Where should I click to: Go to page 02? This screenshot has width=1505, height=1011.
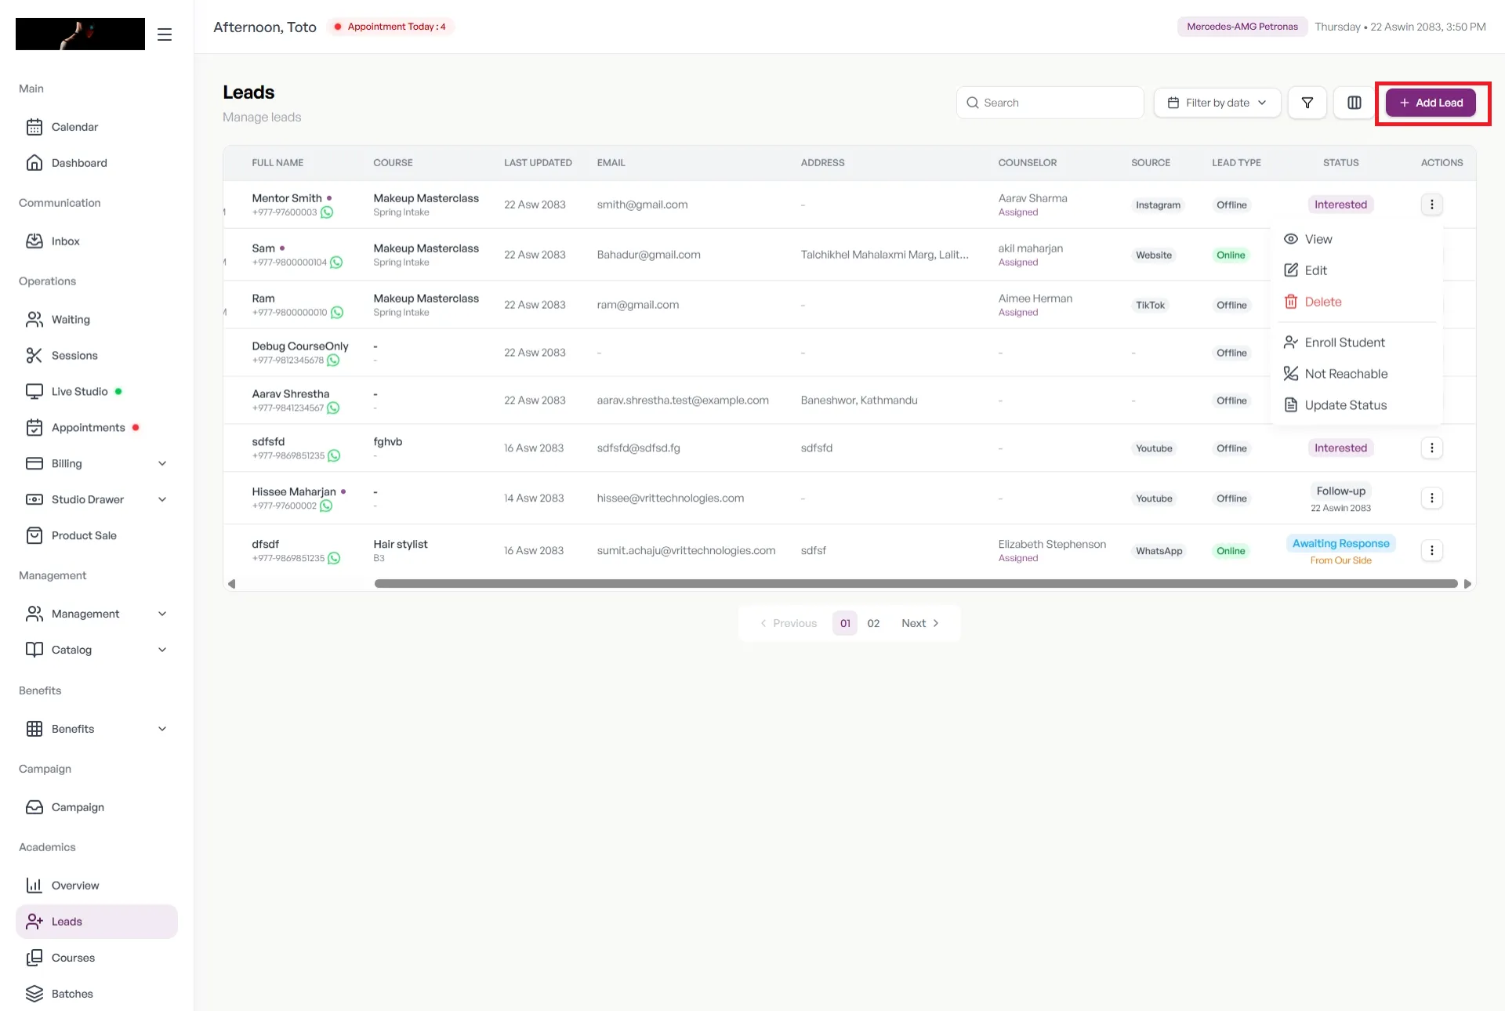[x=873, y=624]
